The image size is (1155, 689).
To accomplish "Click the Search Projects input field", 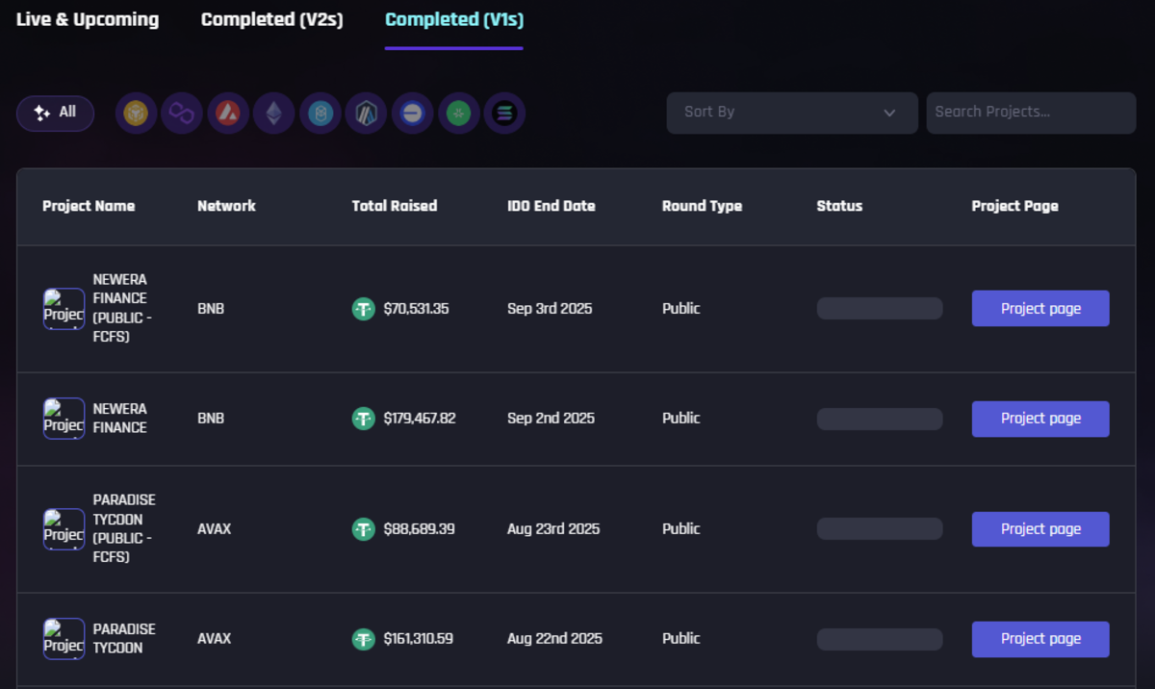I will [x=1030, y=112].
